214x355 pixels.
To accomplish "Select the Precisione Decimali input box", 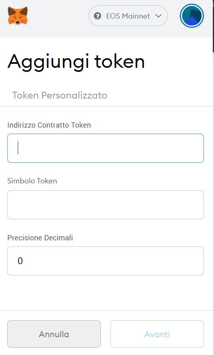I will 106,261.
